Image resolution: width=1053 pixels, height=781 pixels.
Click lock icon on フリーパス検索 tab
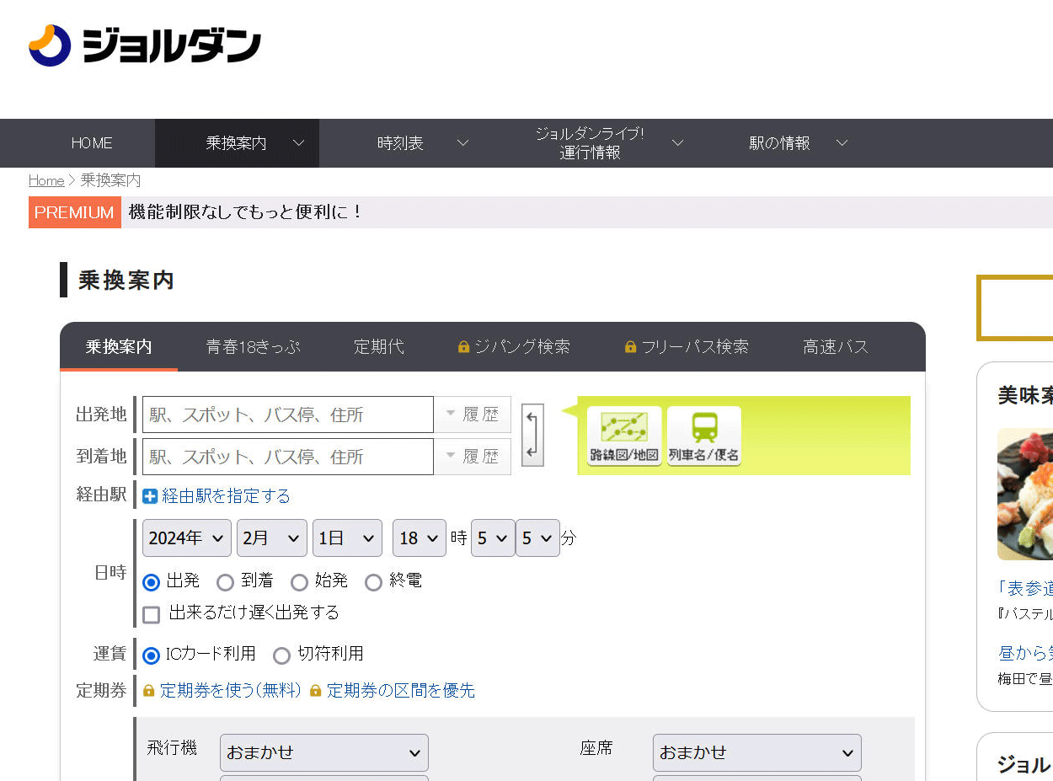pos(630,347)
